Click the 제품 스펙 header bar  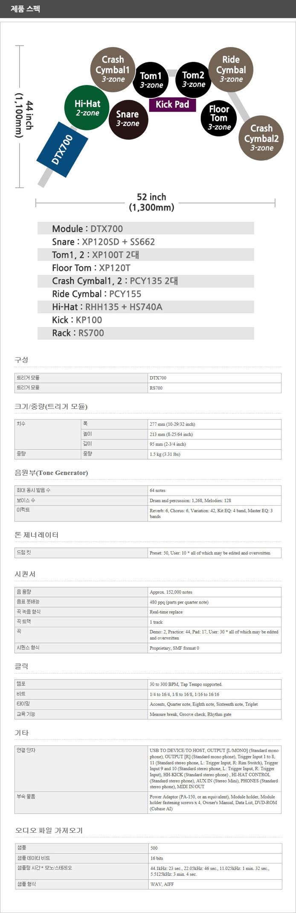click(x=148, y=9)
